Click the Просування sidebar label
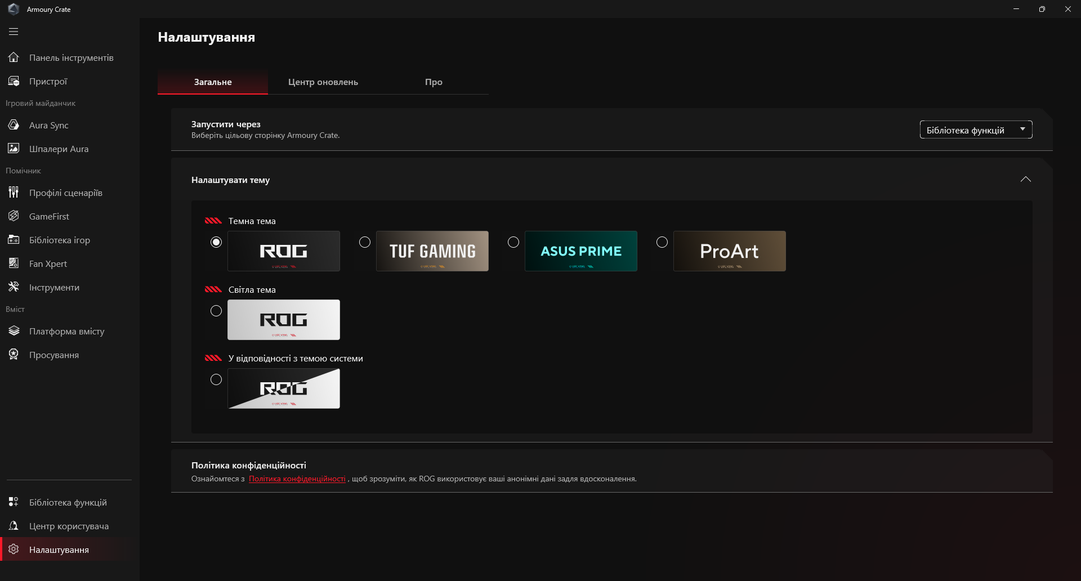 54,355
